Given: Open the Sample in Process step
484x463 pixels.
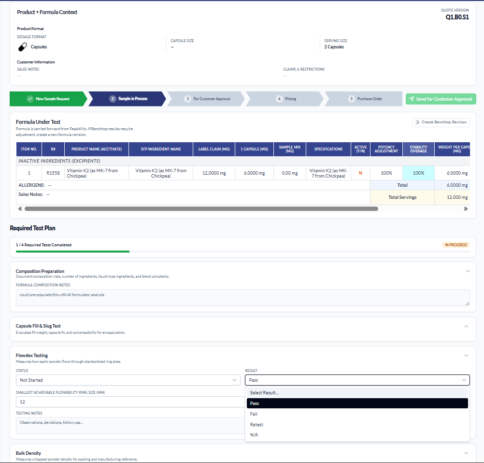Looking at the screenshot, I should coord(127,99).
